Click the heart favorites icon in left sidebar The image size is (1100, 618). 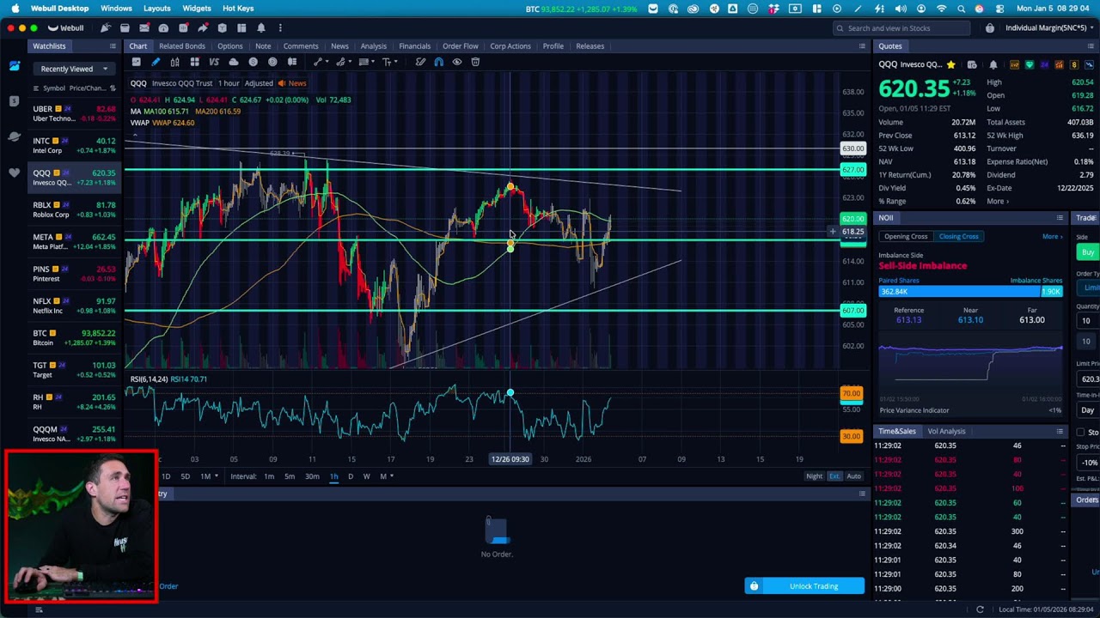coord(15,173)
